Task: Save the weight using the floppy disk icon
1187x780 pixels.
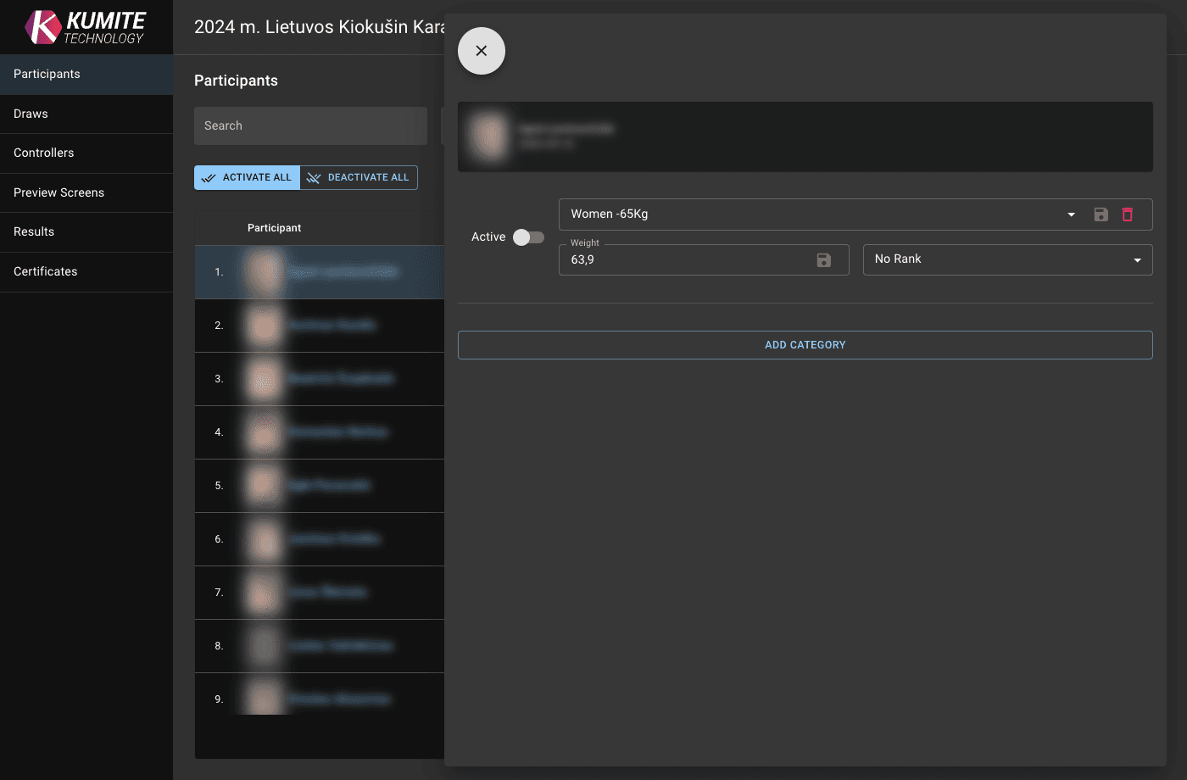Action: click(x=823, y=260)
